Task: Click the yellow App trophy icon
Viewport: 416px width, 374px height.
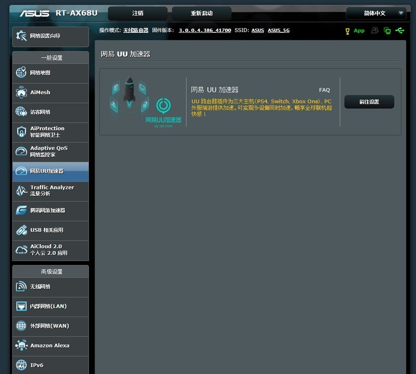Action: click(x=347, y=31)
